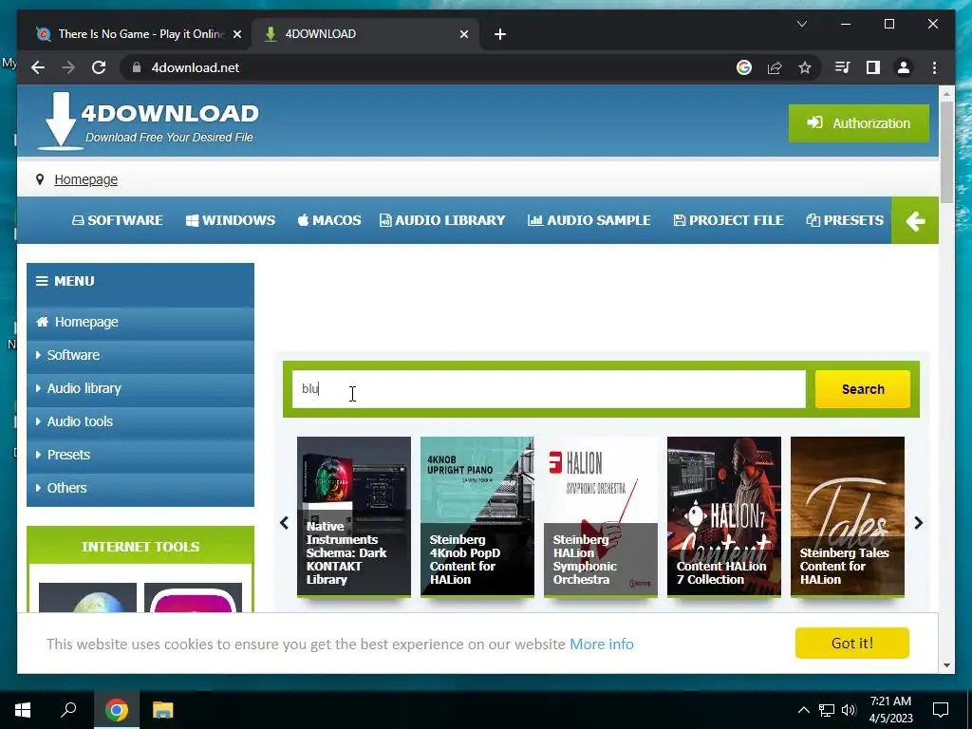
Task: Click the INTERNET TOOLS heading
Action: click(140, 547)
